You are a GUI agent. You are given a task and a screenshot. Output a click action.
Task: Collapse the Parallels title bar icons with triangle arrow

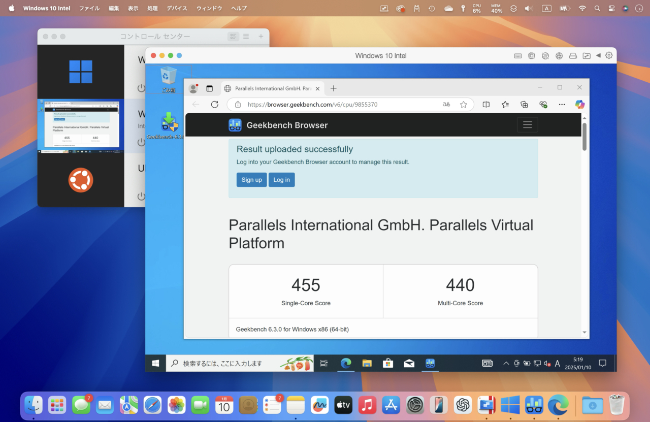pyautogui.click(x=598, y=55)
